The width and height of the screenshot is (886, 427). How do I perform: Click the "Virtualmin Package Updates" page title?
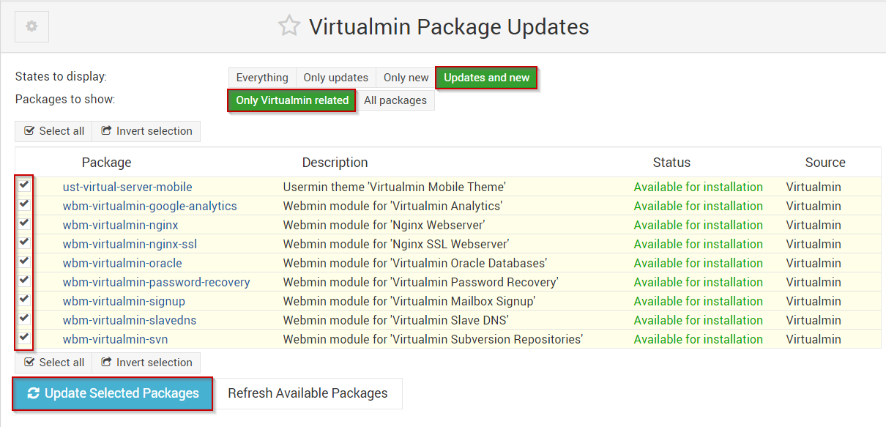[449, 27]
